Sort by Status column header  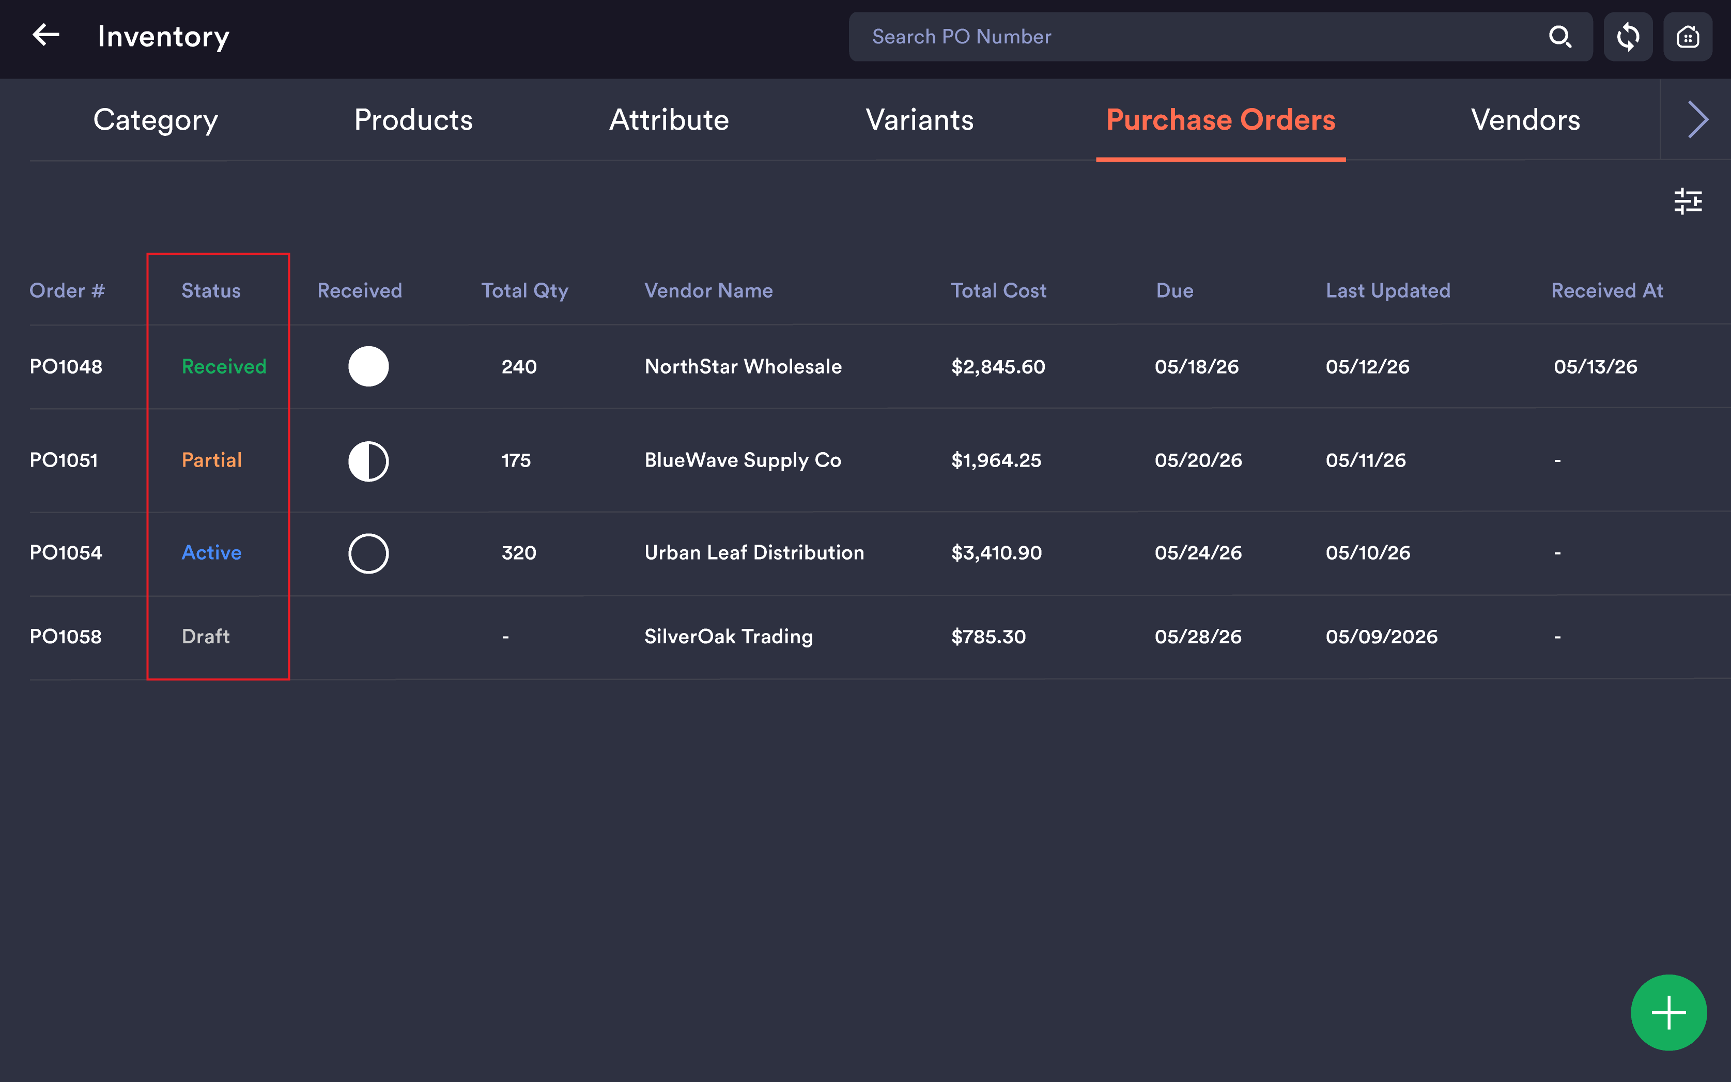tap(211, 290)
